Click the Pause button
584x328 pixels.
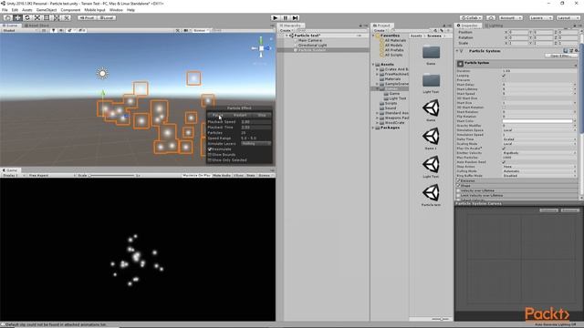pos(286,18)
